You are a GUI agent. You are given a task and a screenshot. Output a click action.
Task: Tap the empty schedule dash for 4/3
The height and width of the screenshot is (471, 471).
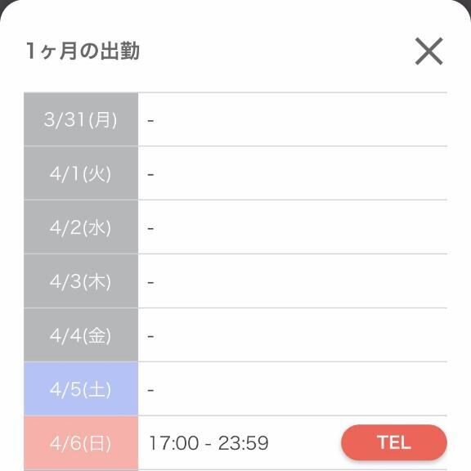tap(150, 283)
